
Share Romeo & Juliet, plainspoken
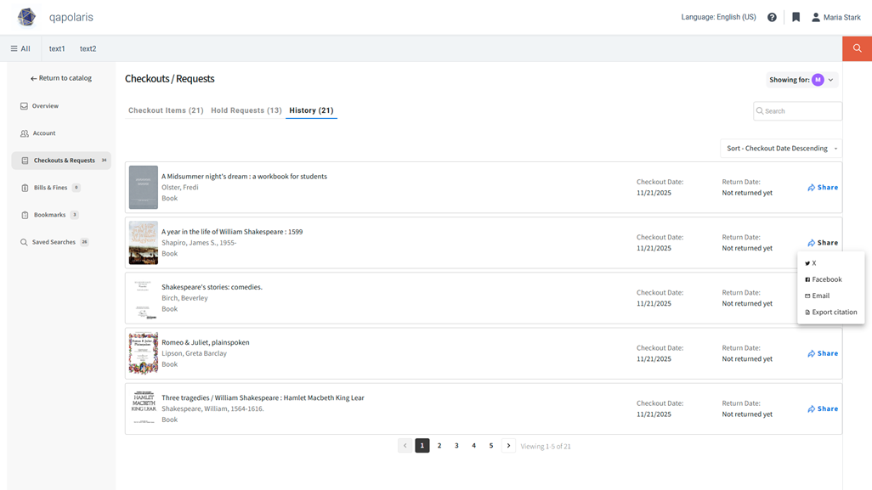tap(823, 353)
